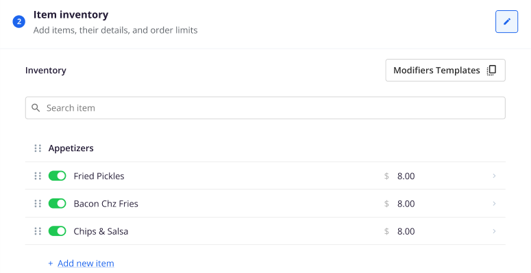Select the Appetizers category header
Screen dimensions: 531x273
(x=265, y=148)
